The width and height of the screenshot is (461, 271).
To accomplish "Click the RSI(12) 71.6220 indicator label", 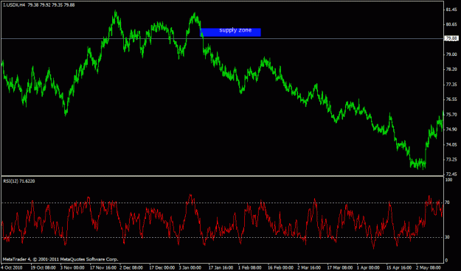I will pos(19,181).
